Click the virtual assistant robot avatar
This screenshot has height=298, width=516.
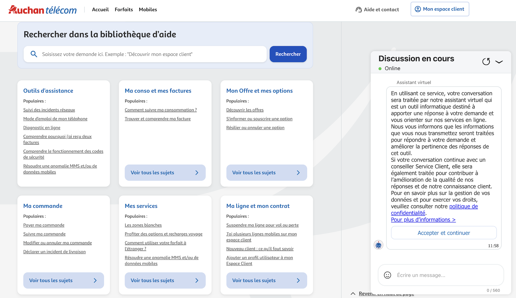(x=378, y=245)
